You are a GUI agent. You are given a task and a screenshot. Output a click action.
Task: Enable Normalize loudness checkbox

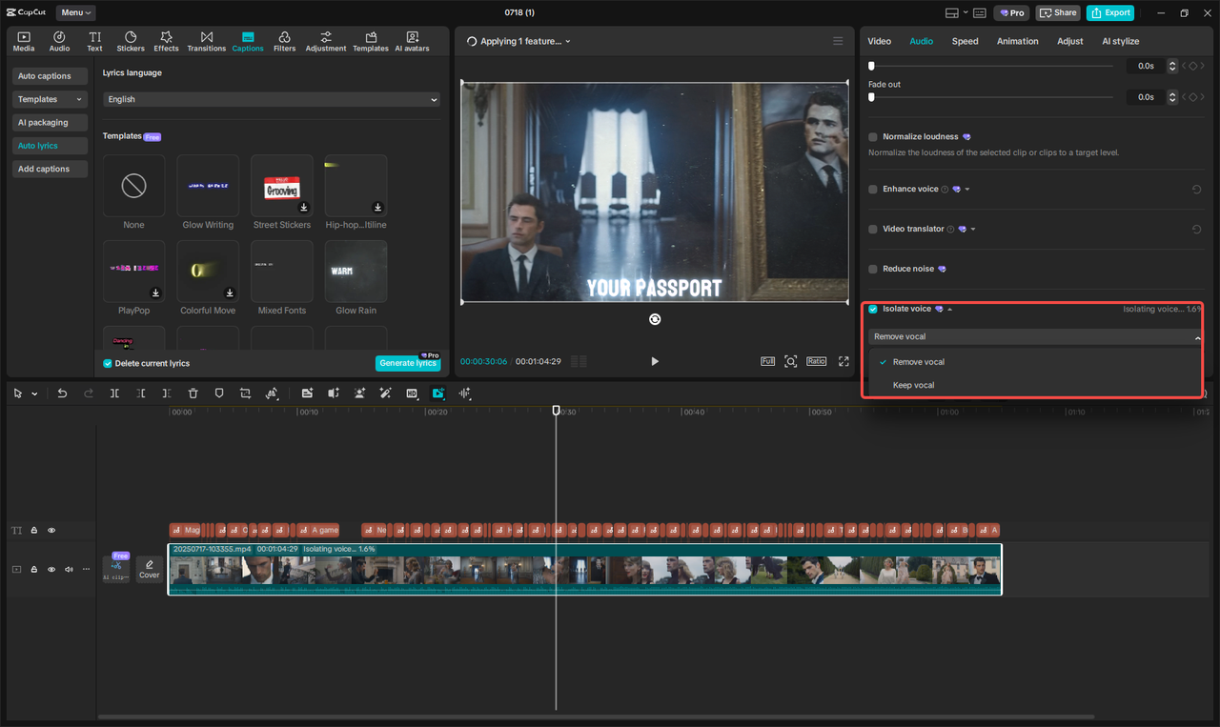click(873, 137)
